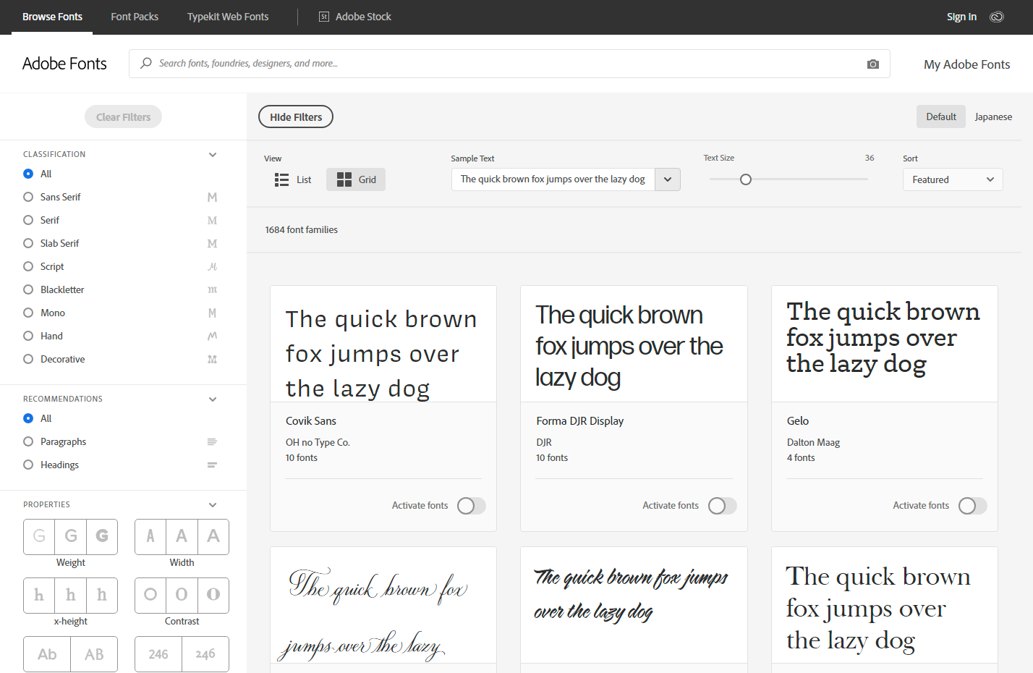Switch to Default language tab

click(941, 117)
